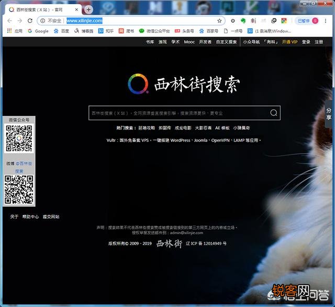The width and height of the screenshot is (335, 307).
Task: Open 自定义搜索 in the top navigation
Action: click(x=226, y=42)
